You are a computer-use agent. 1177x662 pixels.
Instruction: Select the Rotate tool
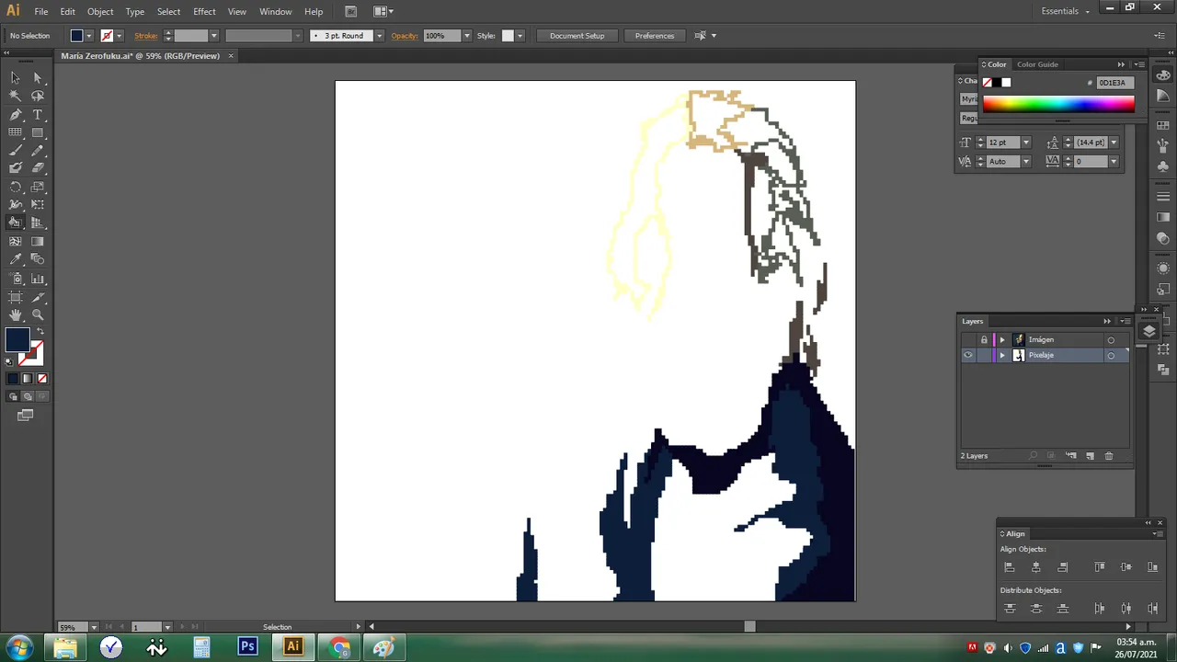point(16,187)
